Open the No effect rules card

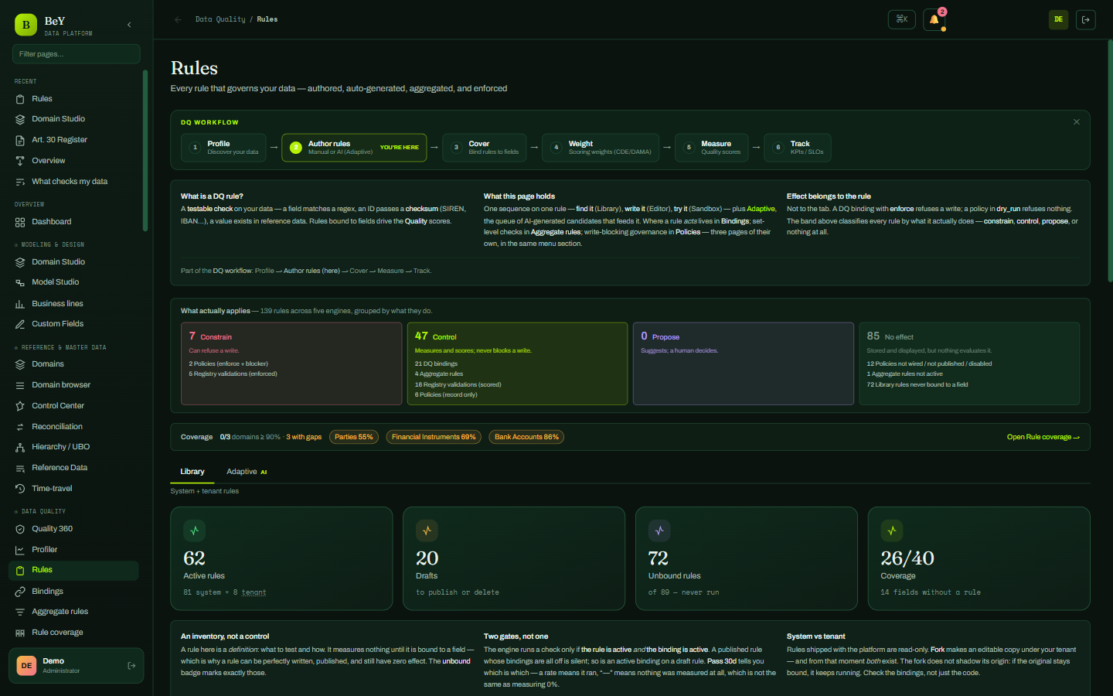coord(969,363)
